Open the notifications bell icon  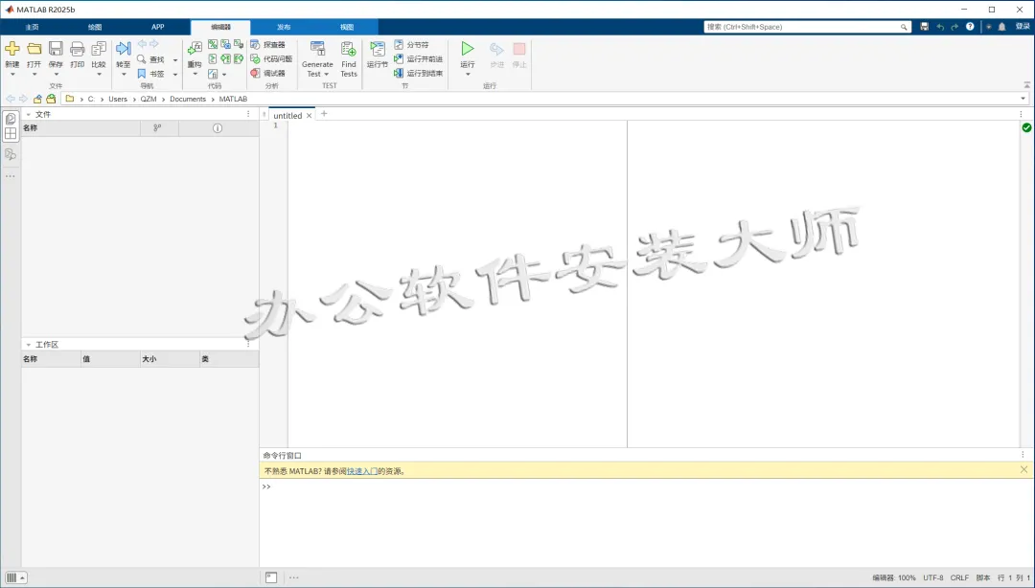click(x=1002, y=27)
